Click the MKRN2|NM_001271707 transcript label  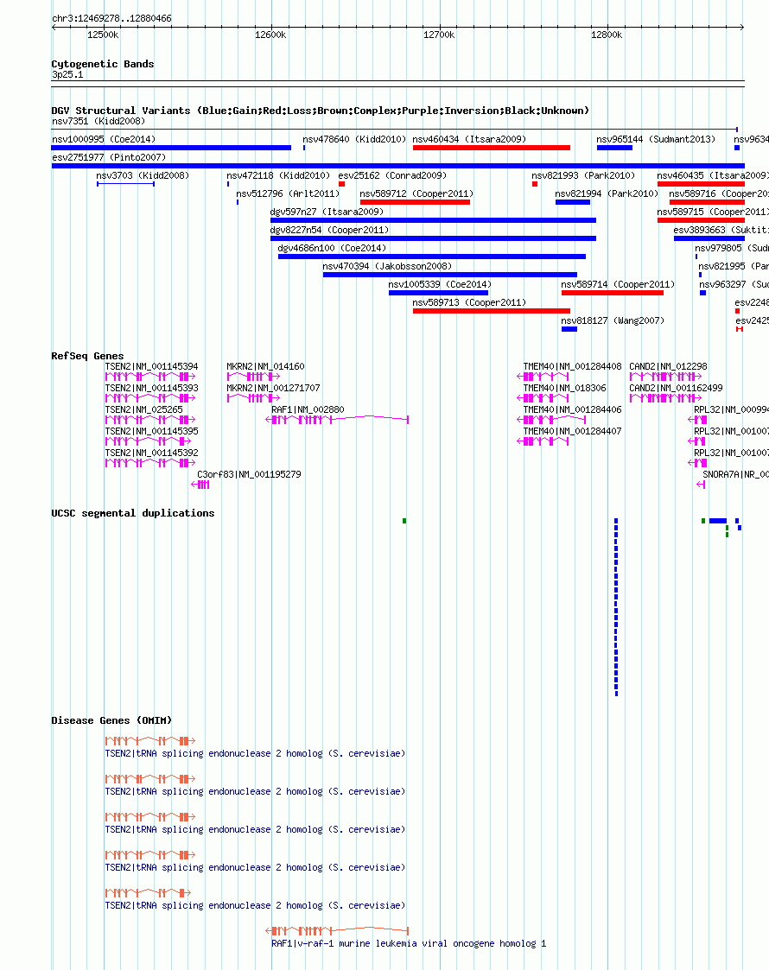273,388
